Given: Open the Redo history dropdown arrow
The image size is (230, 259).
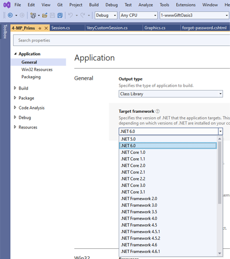Looking at the screenshot, I should pos(89,16).
